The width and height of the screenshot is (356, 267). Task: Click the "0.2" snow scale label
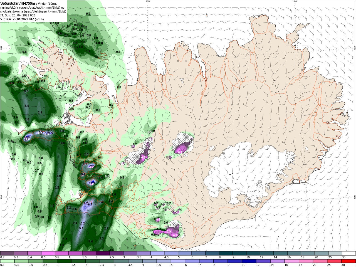click(2, 257)
